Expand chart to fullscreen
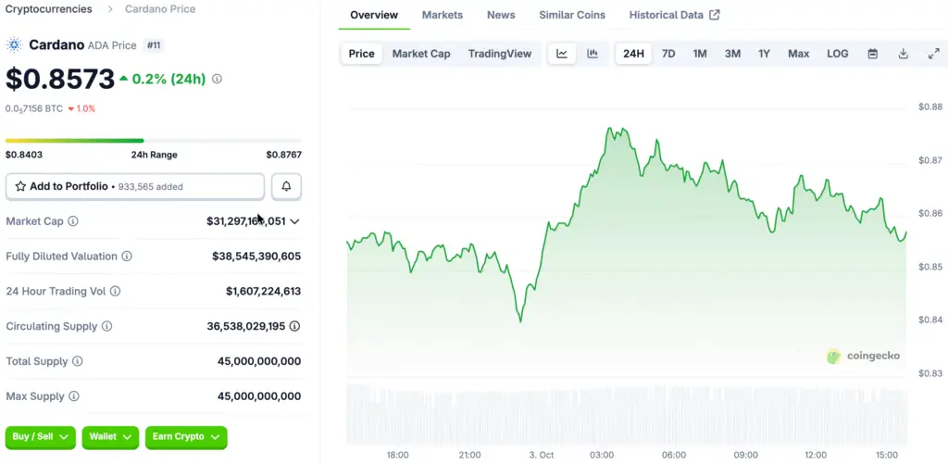The width and height of the screenshot is (948, 464). point(933,54)
